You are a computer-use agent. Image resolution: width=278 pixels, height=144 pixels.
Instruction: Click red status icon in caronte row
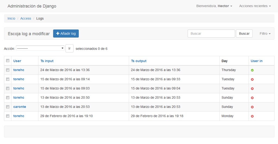(252, 107)
